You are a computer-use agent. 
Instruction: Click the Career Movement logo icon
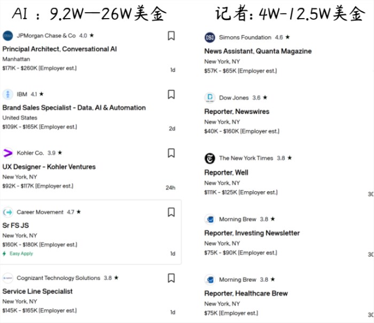click(8, 212)
